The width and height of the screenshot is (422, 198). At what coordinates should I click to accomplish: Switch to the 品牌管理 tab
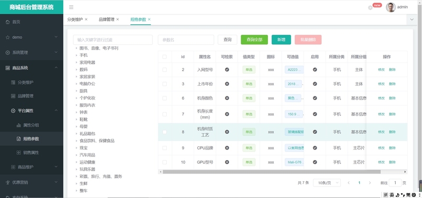[x=107, y=19]
